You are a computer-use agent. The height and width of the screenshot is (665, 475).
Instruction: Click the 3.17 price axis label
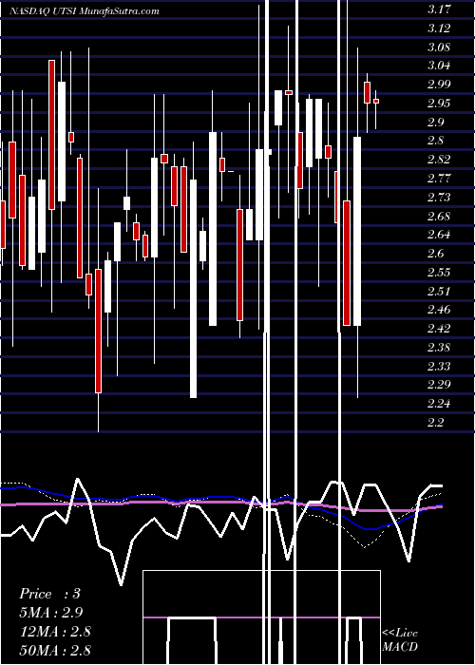439,9
